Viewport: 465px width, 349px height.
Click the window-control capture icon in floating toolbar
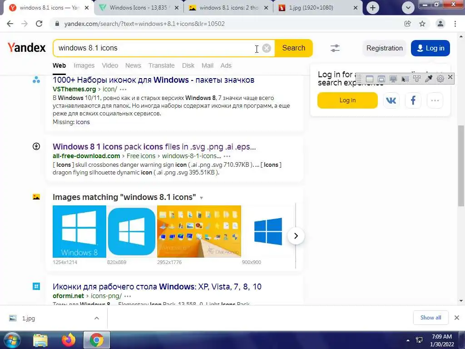pyautogui.click(x=381, y=79)
